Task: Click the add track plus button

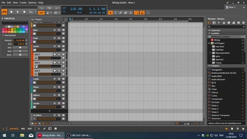Action: click(x=50, y=111)
